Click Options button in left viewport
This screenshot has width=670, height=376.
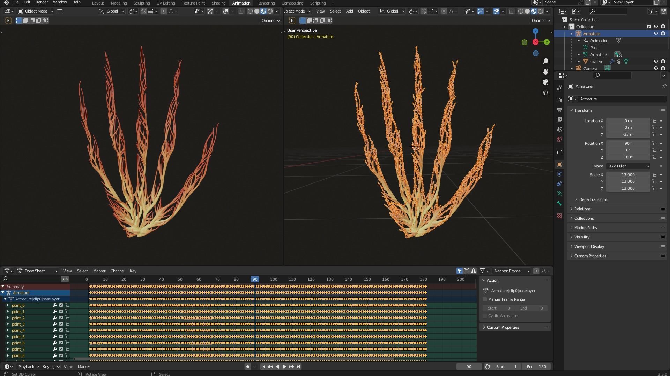coord(270,21)
